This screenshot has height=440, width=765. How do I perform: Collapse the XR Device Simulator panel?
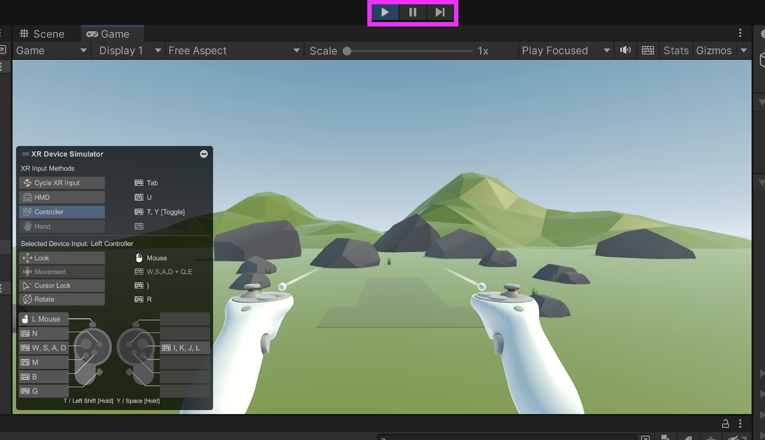(x=204, y=154)
